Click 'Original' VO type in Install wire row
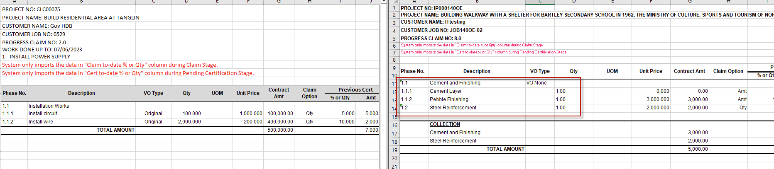Image resolution: width=774 pixels, height=169 pixels. (x=153, y=122)
